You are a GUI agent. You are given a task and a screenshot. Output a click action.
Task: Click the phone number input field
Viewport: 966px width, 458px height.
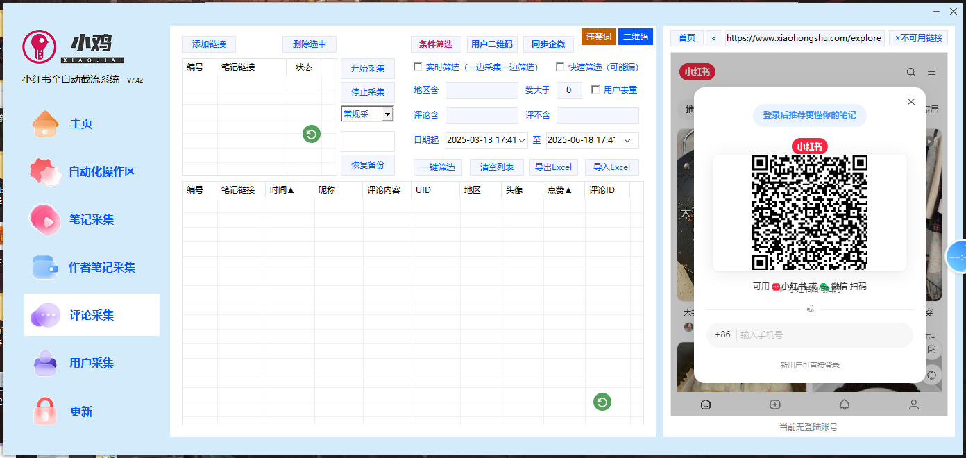[822, 334]
